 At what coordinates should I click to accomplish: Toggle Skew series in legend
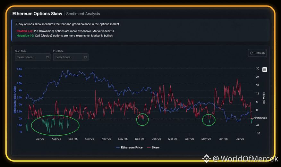point(153,147)
